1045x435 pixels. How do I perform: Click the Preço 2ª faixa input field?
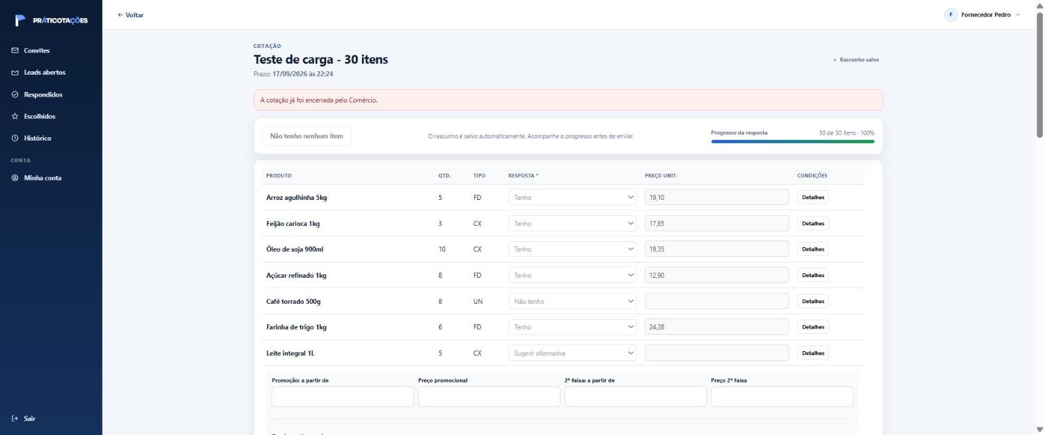782,396
